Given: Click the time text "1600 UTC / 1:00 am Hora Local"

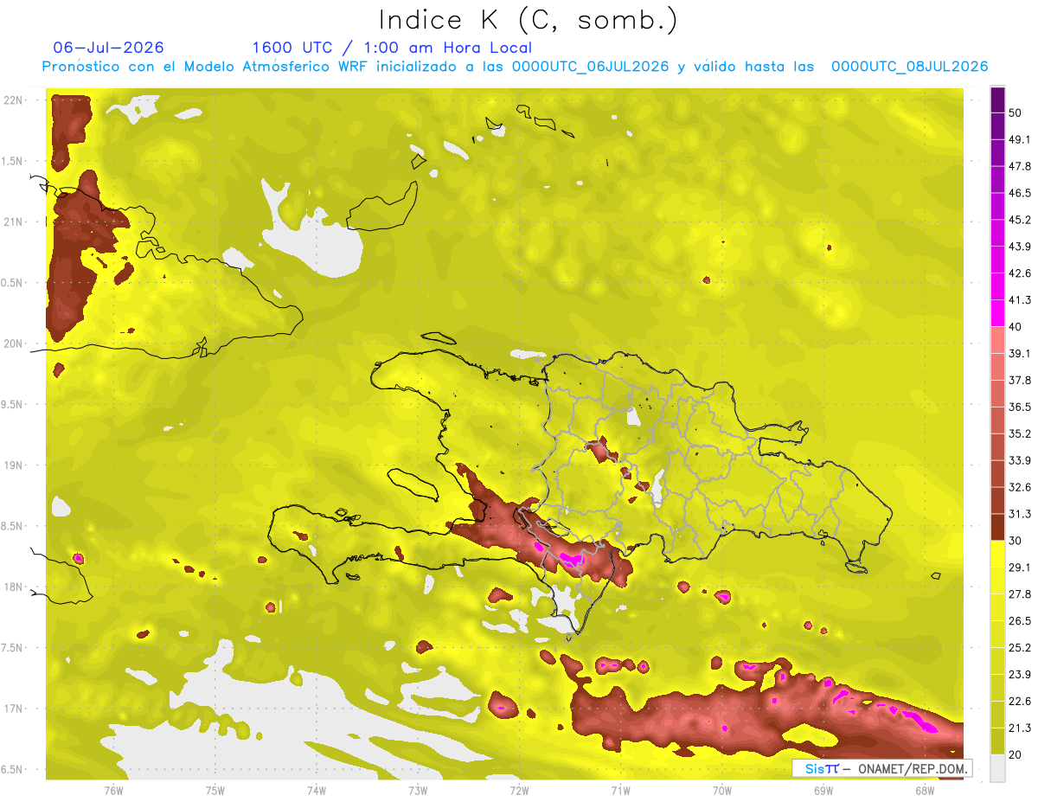Looking at the screenshot, I should [392, 48].
